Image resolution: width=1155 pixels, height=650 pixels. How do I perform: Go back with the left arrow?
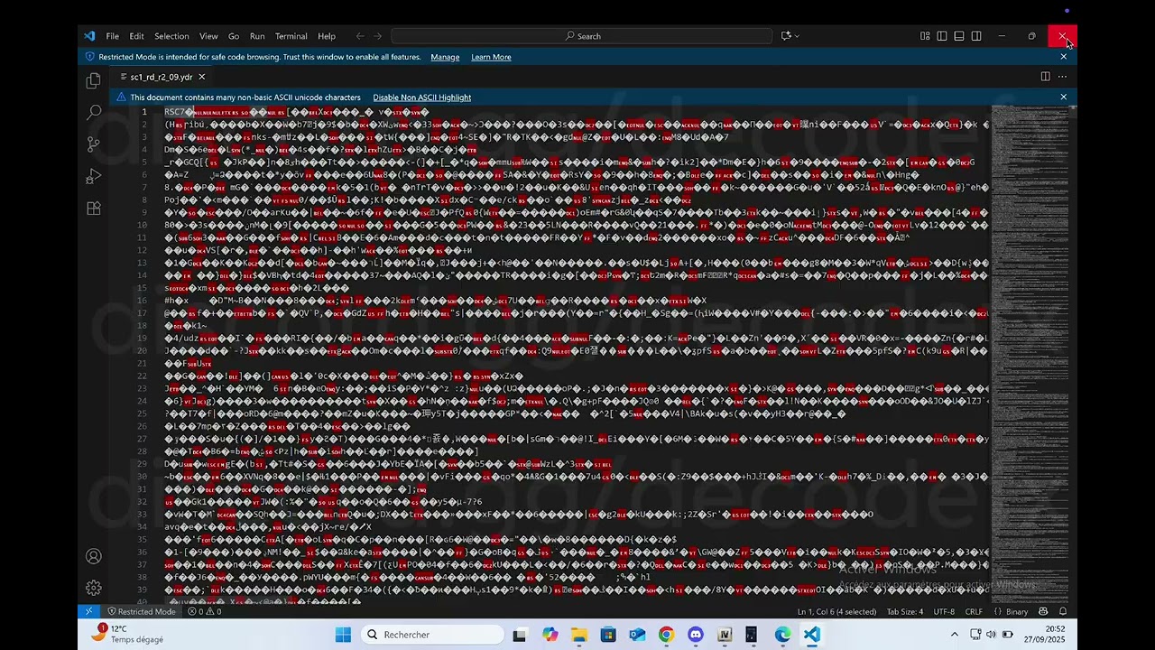pos(360,36)
